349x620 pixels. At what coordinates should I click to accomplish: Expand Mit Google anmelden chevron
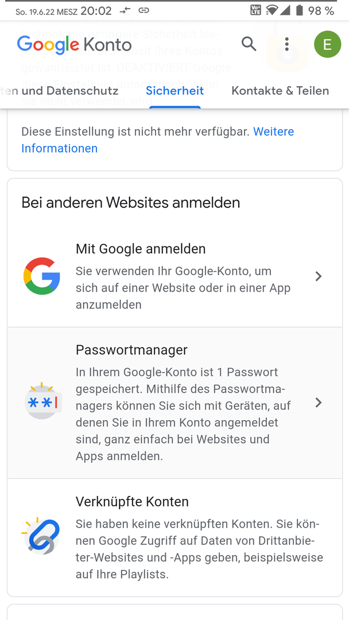(318, 276)
